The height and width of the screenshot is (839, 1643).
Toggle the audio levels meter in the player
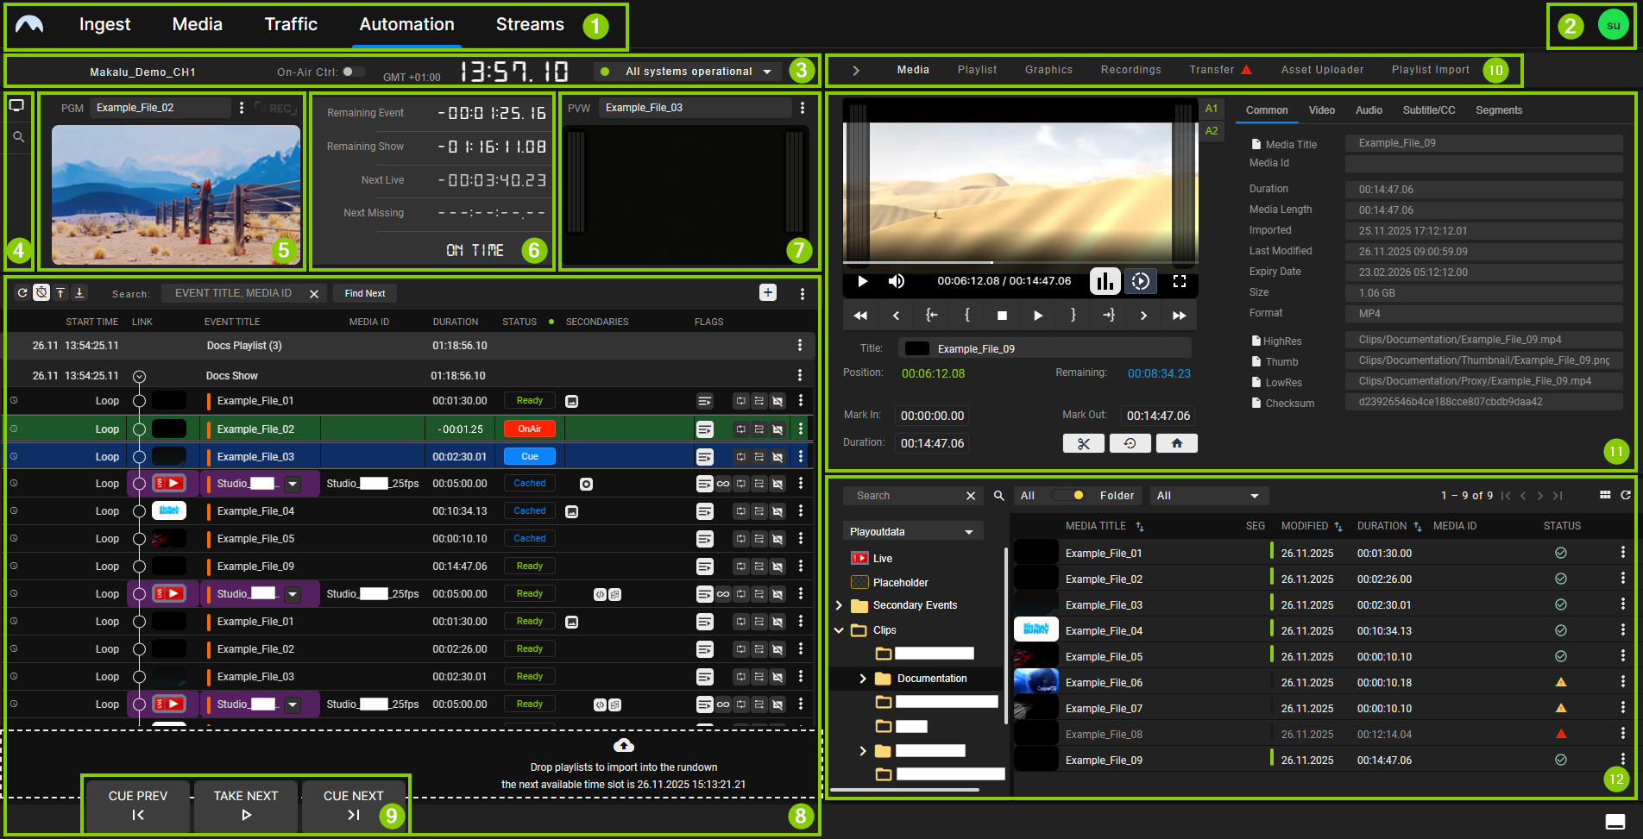tap(1105, 281)
